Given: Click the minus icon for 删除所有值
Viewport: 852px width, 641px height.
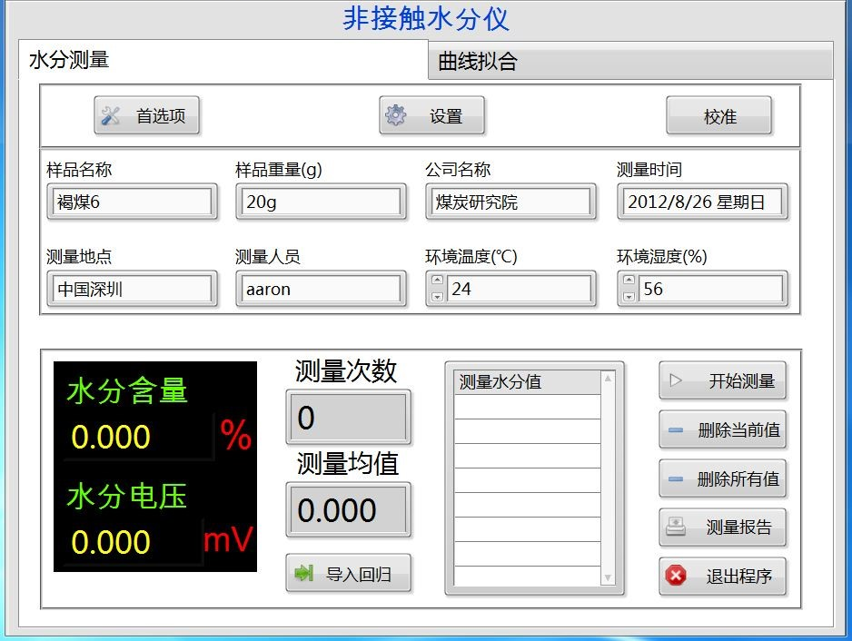Looking at the screenshot, I should (x=675, y=479).
